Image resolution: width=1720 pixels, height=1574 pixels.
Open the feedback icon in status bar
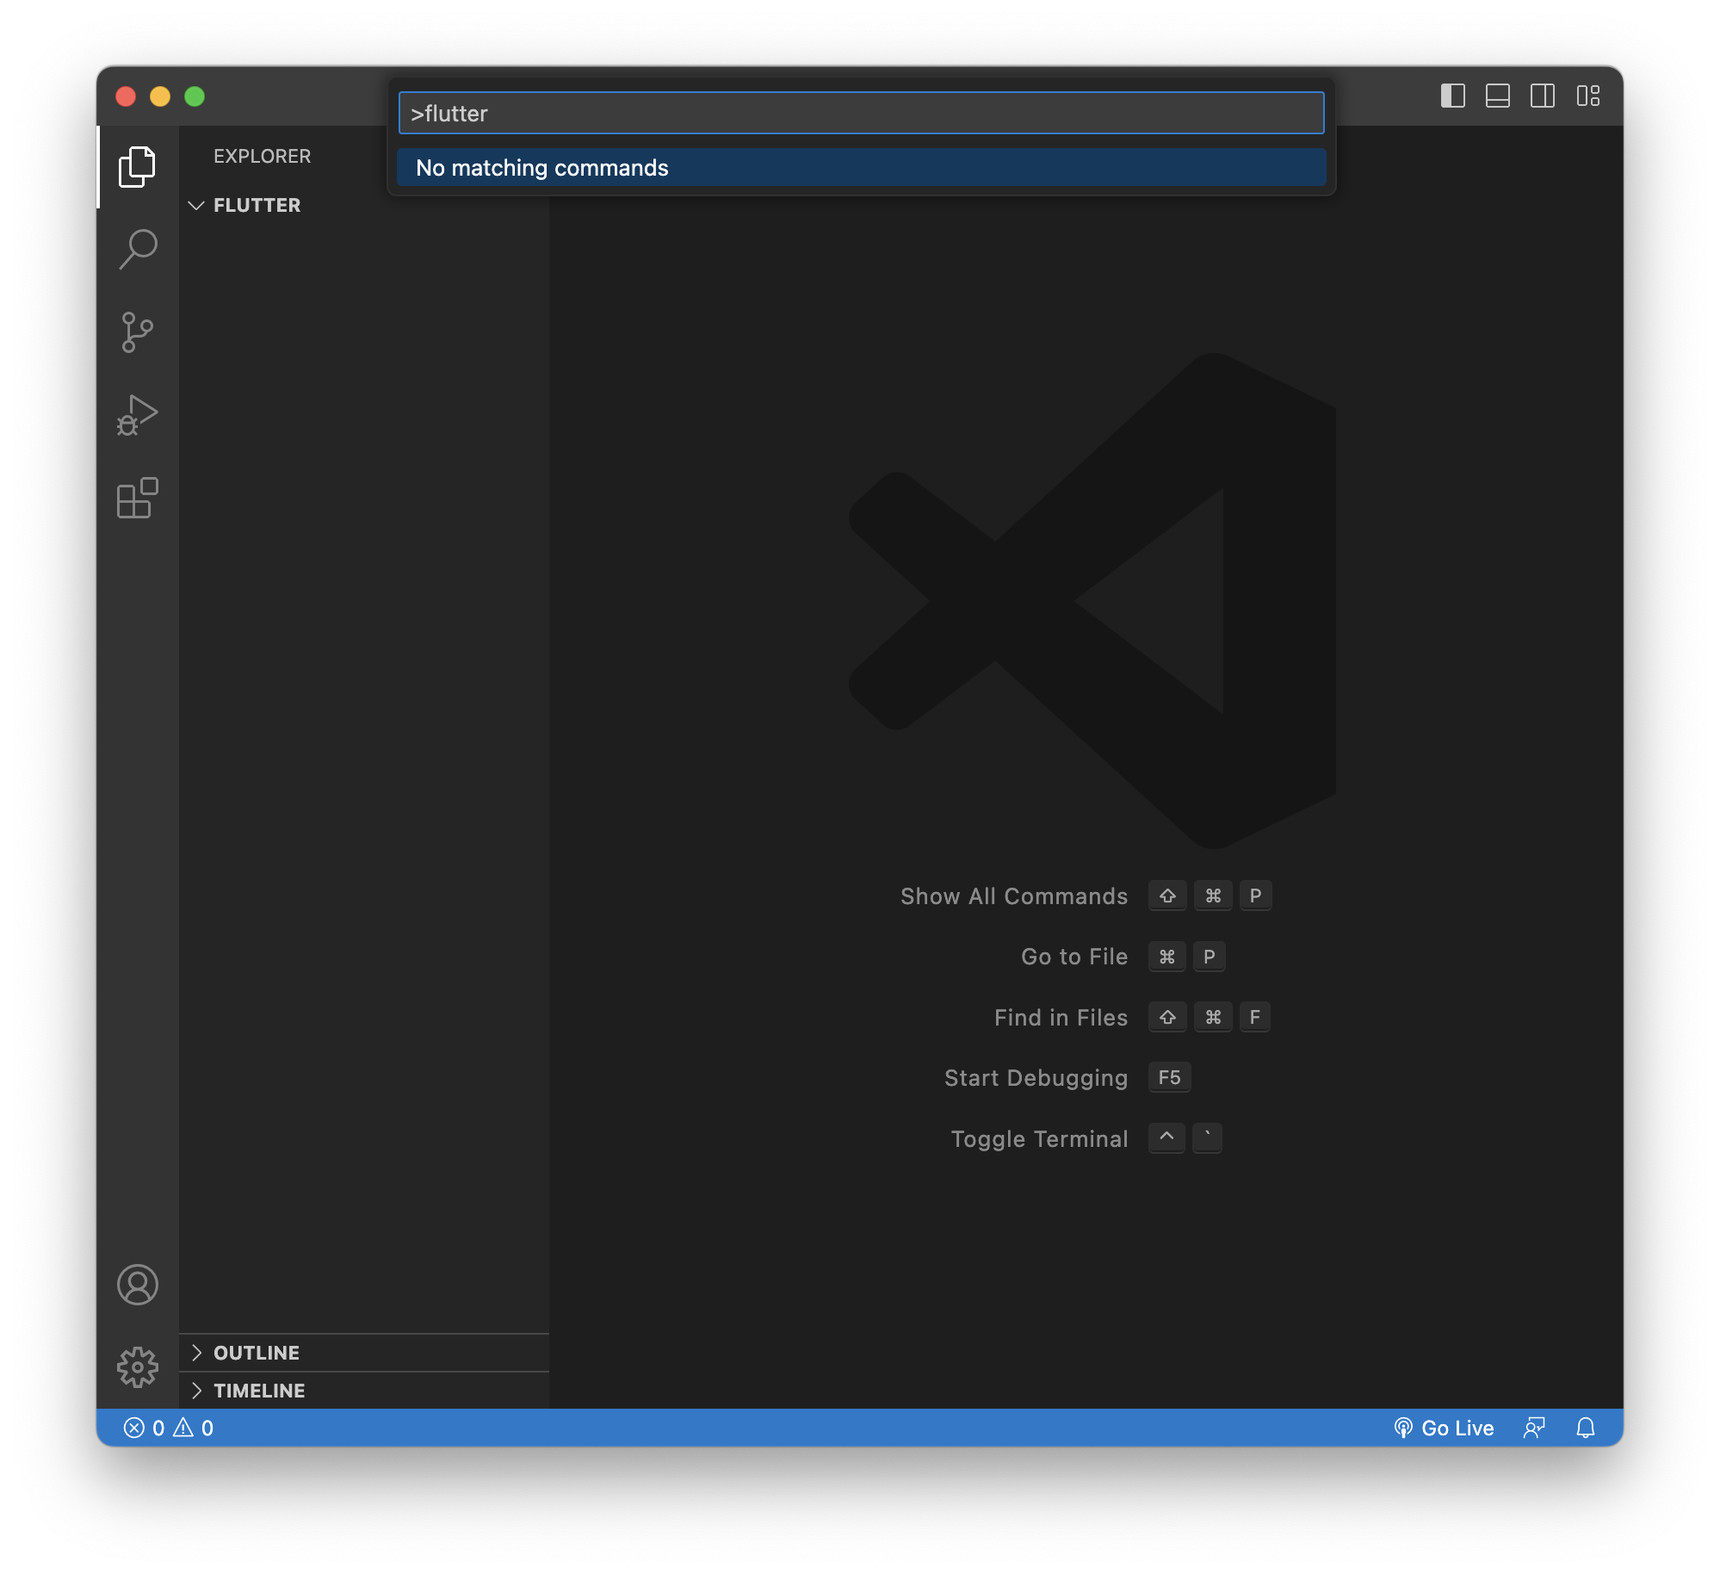coord(1534,1428)
